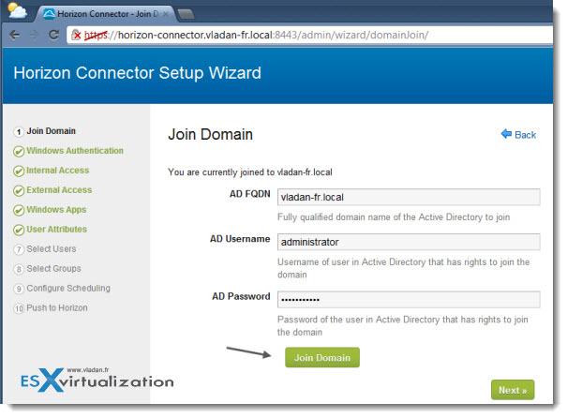The width and height of the screenshot is (567, 418).
Task: Click the Horizon Connector Setup Wizard title
Action: (138, 73)
